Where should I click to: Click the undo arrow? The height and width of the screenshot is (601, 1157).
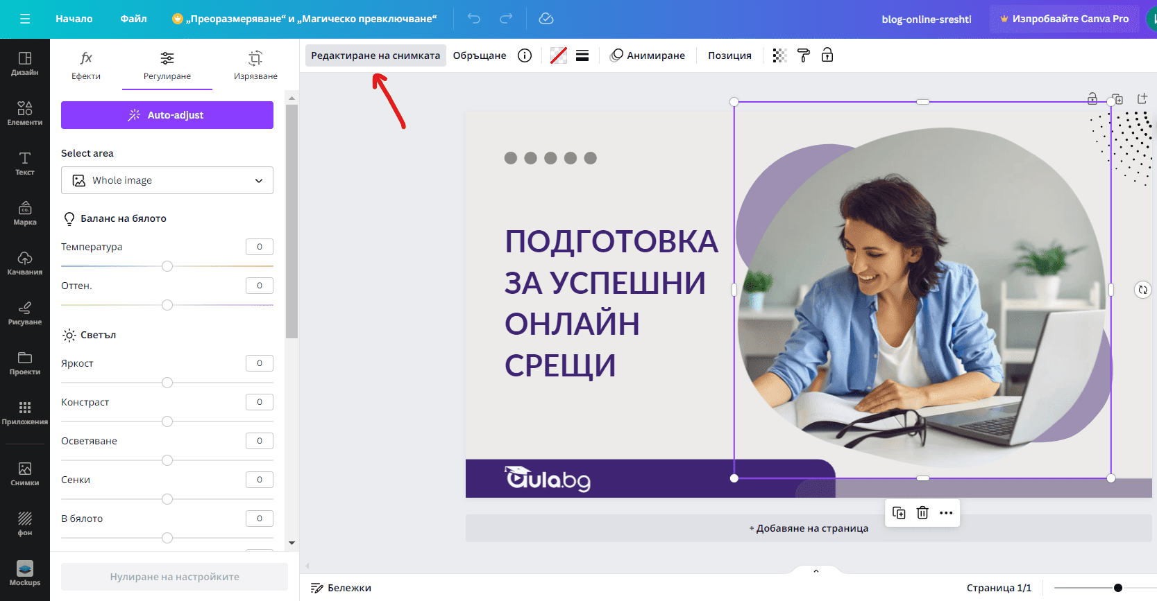[x=474, y=19]
